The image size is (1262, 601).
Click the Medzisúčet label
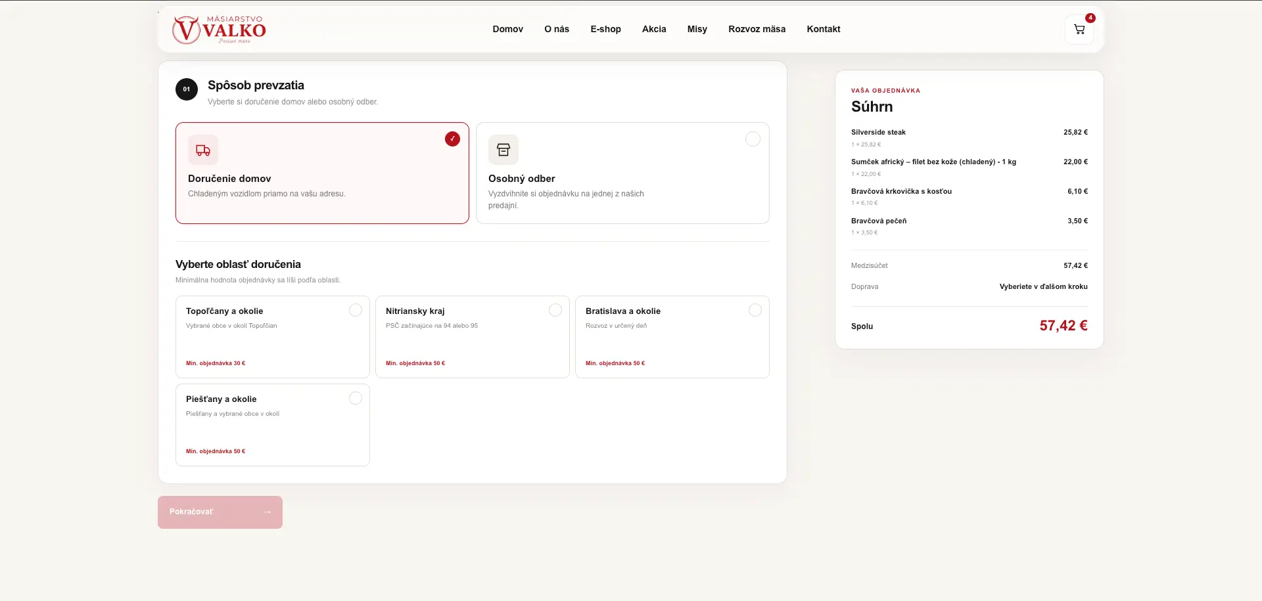point(869,265)
